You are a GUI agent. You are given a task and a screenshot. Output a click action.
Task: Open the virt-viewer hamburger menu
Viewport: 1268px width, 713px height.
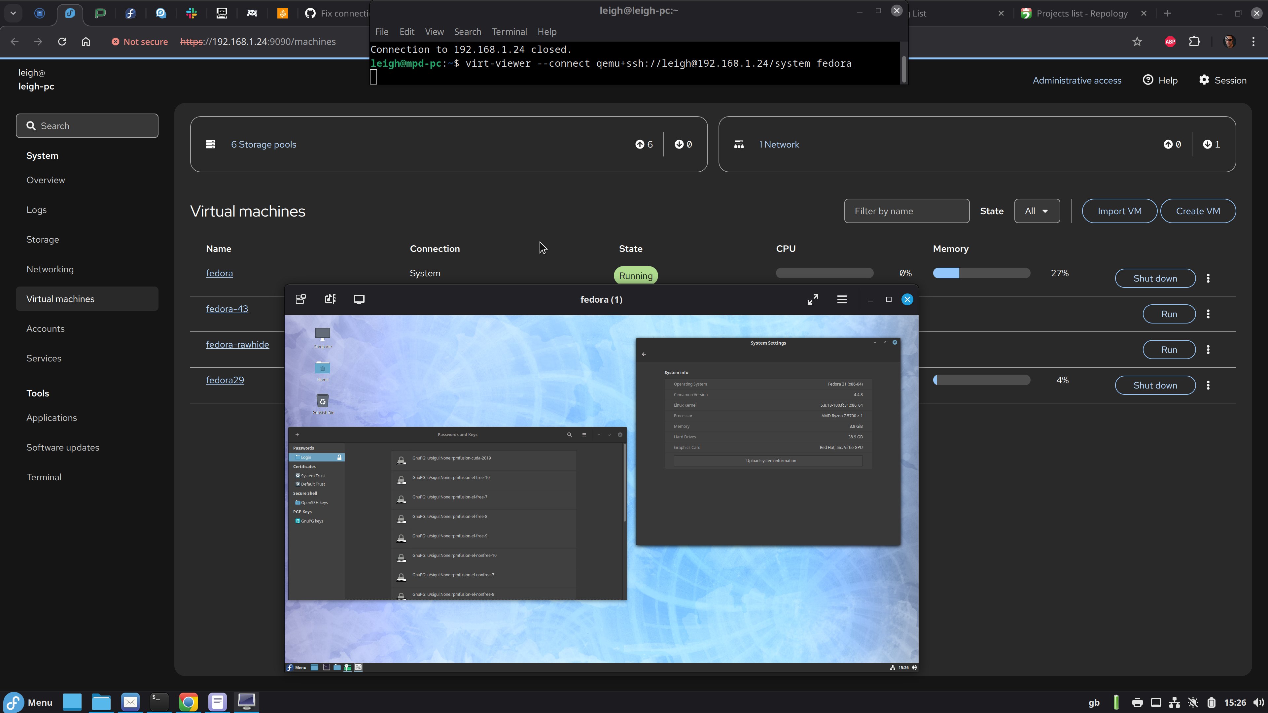842,299
